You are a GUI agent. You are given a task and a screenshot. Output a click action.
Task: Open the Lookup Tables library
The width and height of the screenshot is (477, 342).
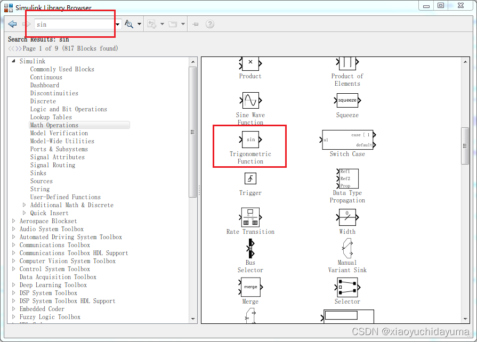[x=51, y=117]
